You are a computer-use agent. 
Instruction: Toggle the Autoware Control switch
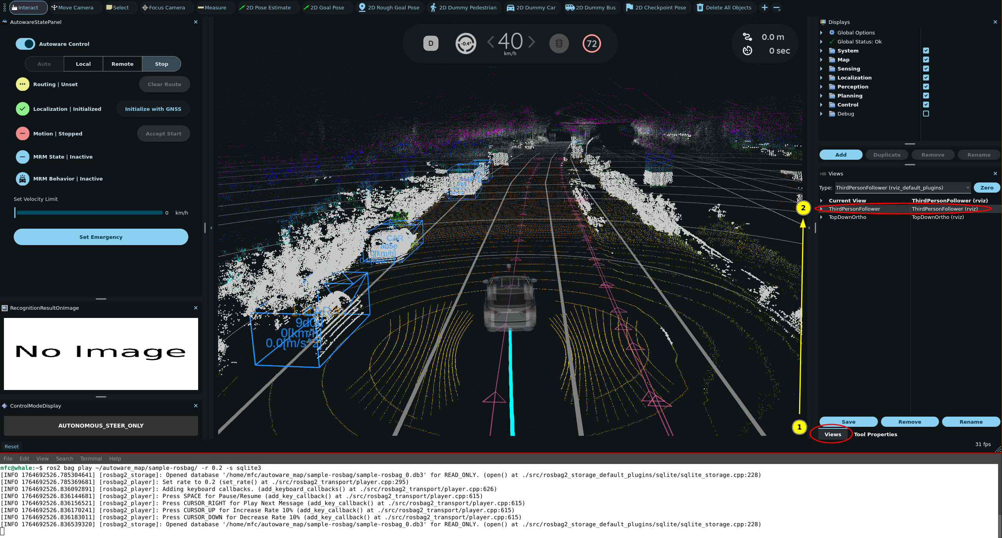[x=25, y=44]
